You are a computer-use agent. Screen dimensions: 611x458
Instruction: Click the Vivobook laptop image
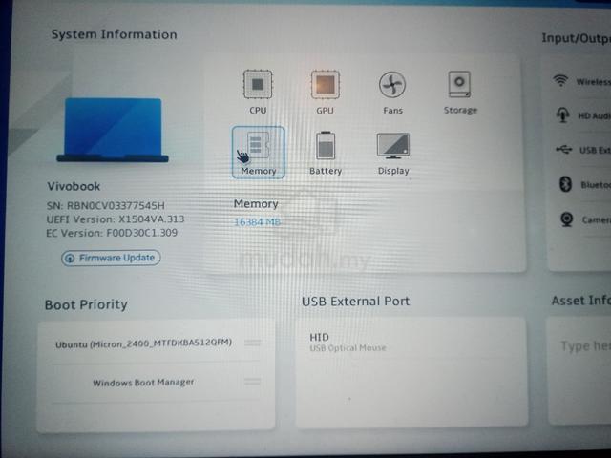coord(113,130)
